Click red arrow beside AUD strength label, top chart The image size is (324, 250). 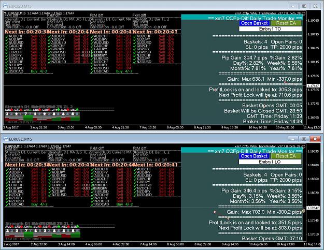click(12, 110)
